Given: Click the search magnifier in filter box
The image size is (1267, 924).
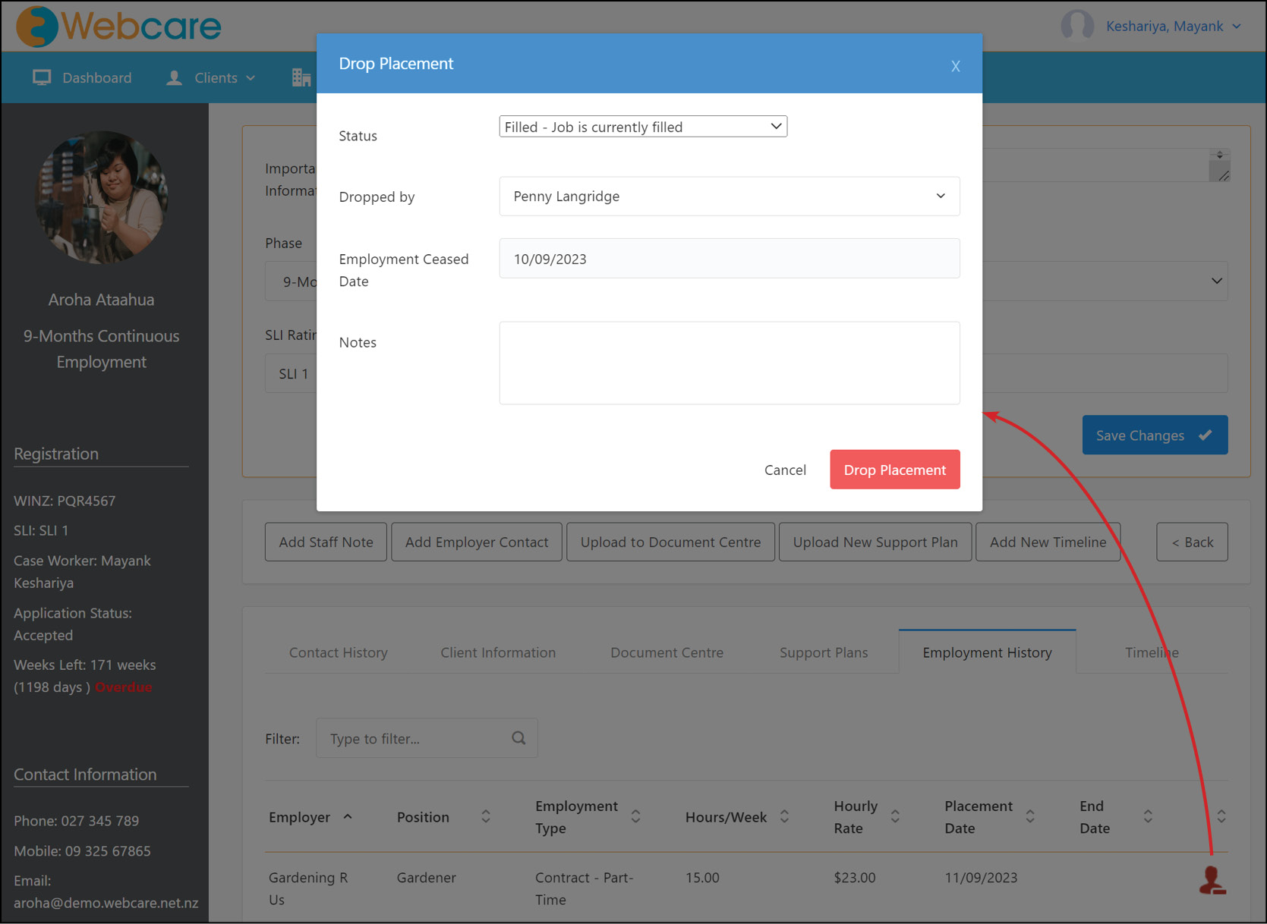Looking at the screenshot, I should 518,738.
